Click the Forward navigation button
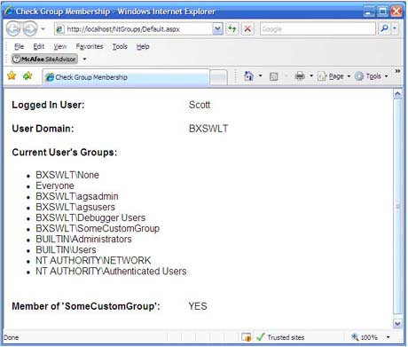 pos(30,29)
